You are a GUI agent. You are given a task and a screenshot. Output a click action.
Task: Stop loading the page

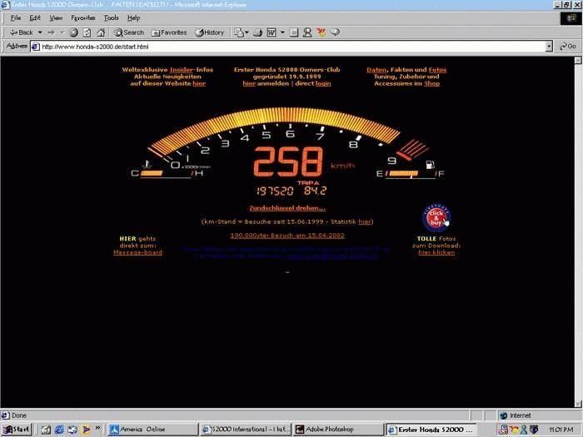click(73, 32)
